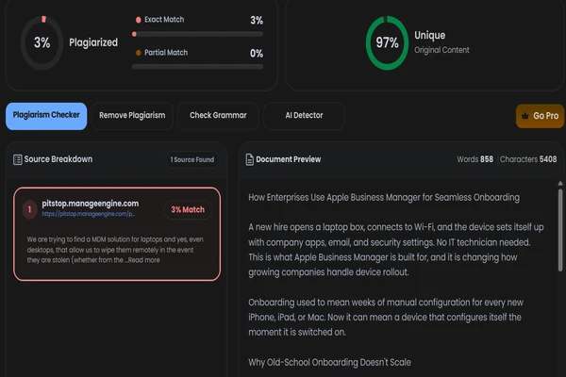Image resolution: width=566 pixels, height=377 pixels.
Task: Click the Go Pro button
Action: (x=540, y=116)
